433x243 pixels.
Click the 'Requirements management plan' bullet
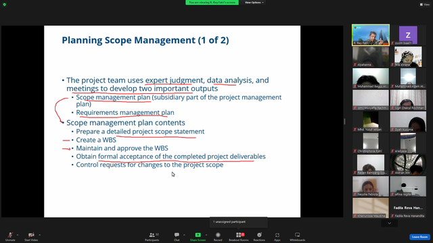click(125, 113)
